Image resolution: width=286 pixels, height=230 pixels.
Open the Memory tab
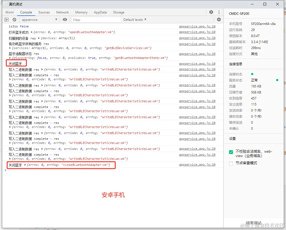81,12
